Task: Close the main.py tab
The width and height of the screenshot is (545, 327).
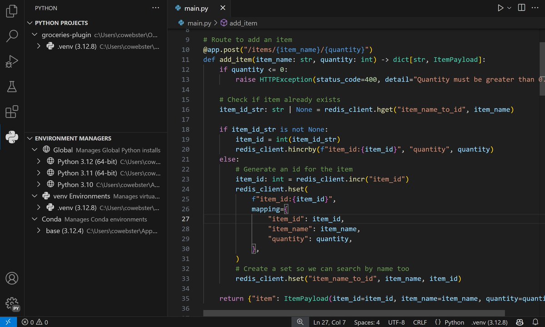Action: click(x=222, y=8)
